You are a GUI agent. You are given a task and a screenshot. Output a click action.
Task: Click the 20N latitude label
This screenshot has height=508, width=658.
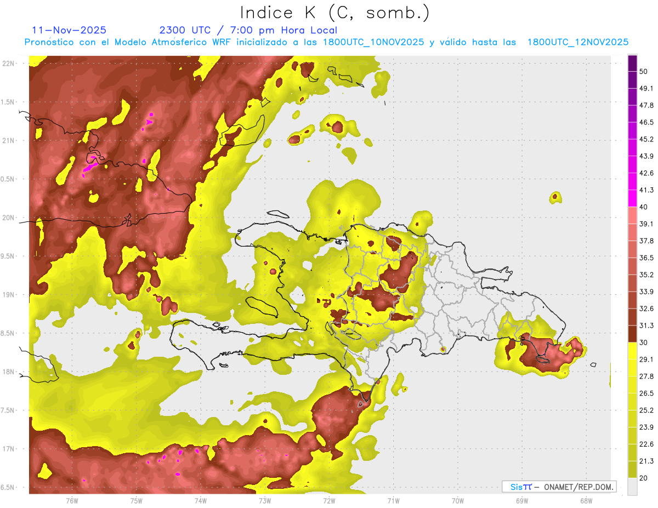[9, 218]
